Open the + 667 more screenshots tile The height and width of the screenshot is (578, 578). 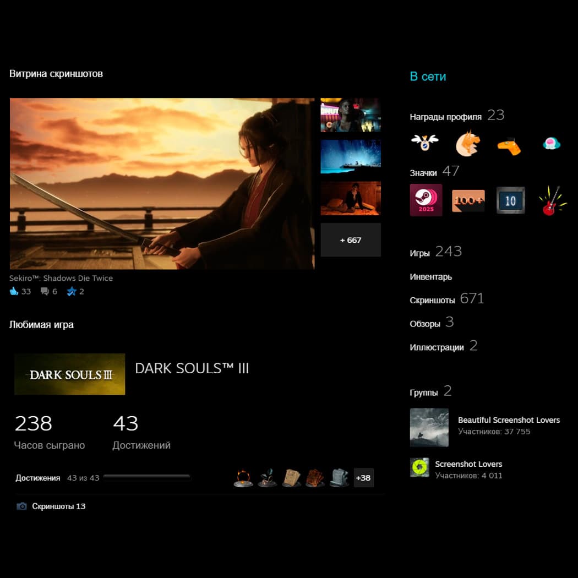pyautogui.click(x=351, y=240)
